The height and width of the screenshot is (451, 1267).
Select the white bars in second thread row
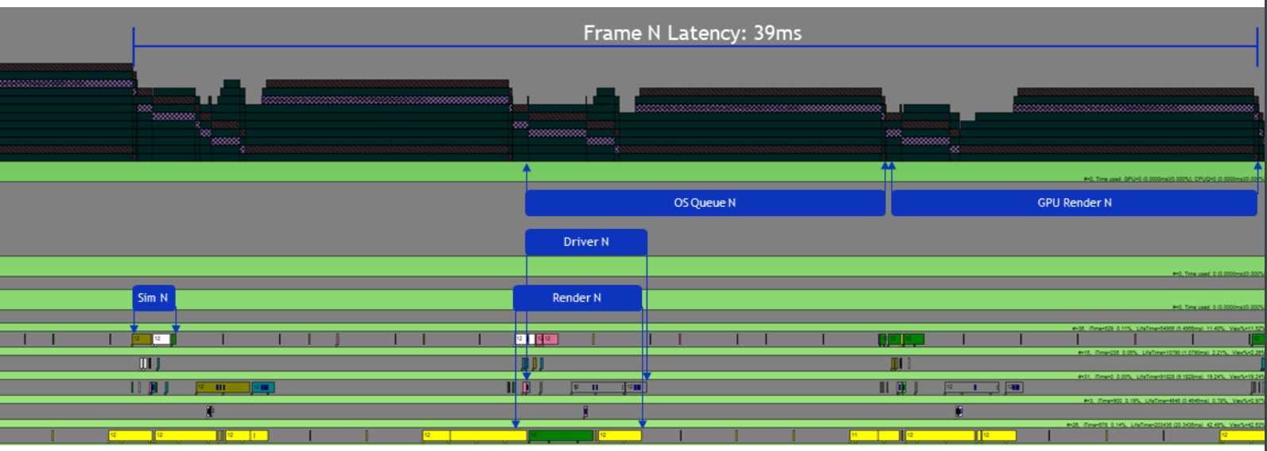tap(145, 364)
